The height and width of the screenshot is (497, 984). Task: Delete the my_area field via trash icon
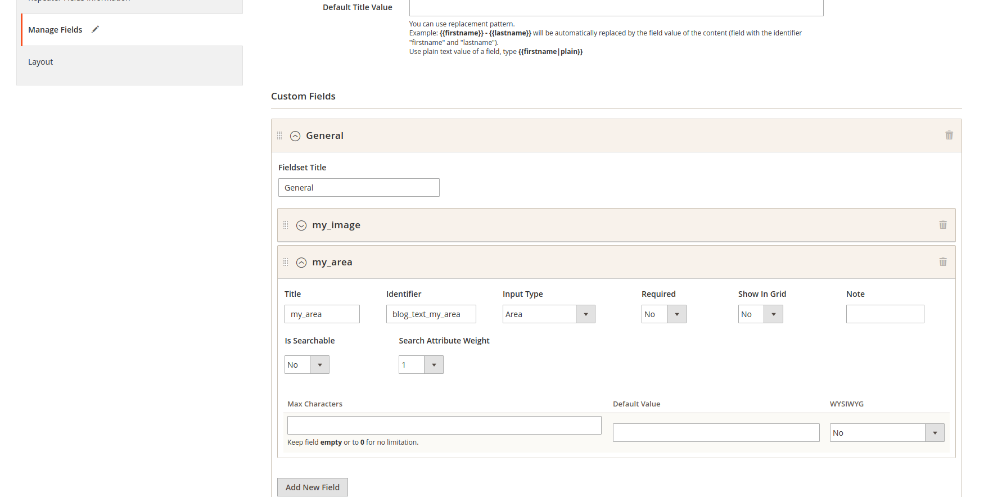(x=943, y=261)
